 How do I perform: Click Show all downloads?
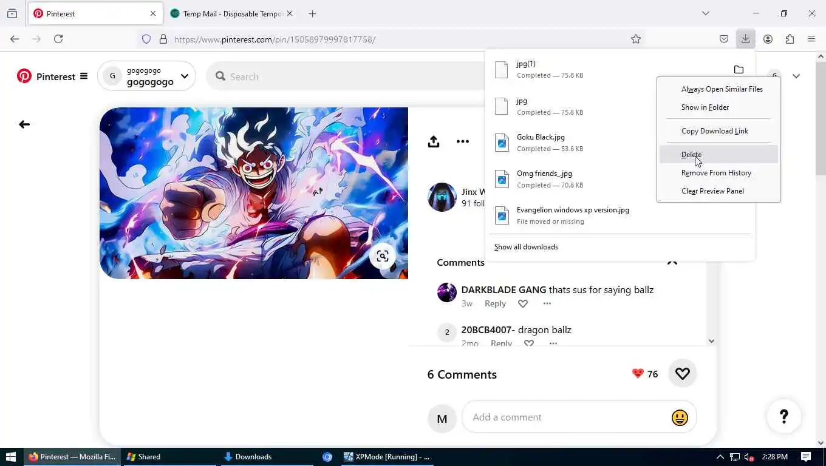pos(526,247)
